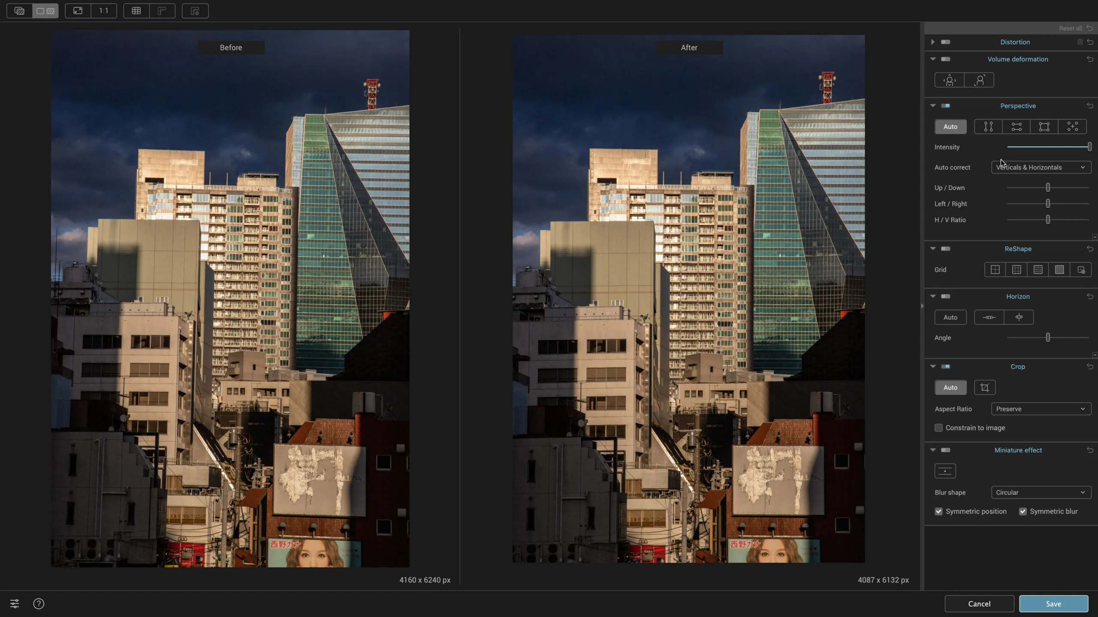Collapse the Perspective panel
Screen dimensions: 1098x617
pos(933,105)
